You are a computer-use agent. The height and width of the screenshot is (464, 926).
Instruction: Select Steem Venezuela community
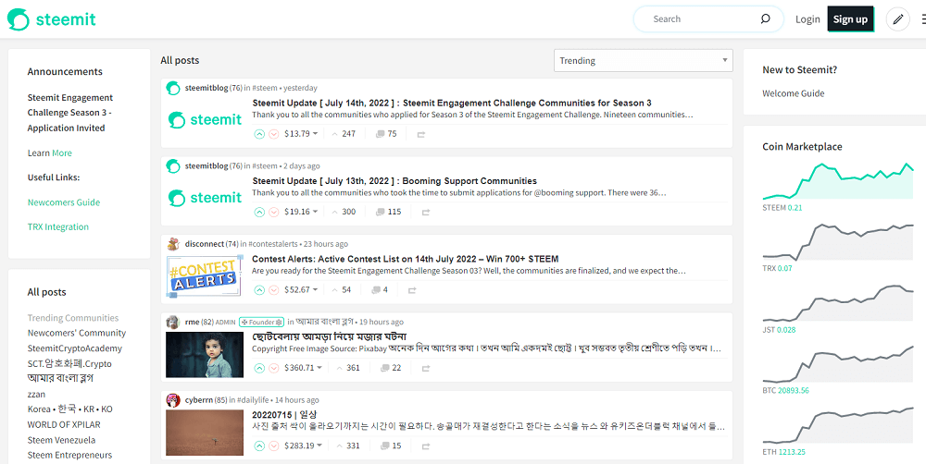click(61, 440)
